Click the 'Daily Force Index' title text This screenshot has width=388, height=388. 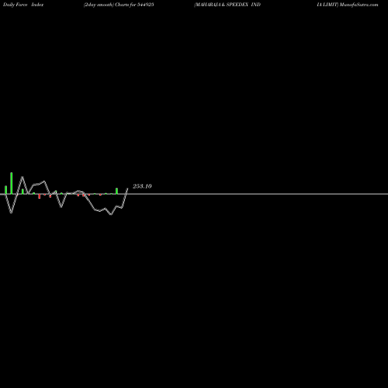point(23,5)
